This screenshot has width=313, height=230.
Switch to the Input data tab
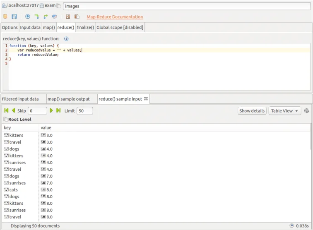[30, 27]
